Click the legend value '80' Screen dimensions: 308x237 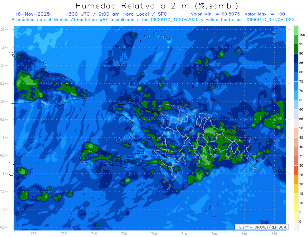[x=301, y=72]
